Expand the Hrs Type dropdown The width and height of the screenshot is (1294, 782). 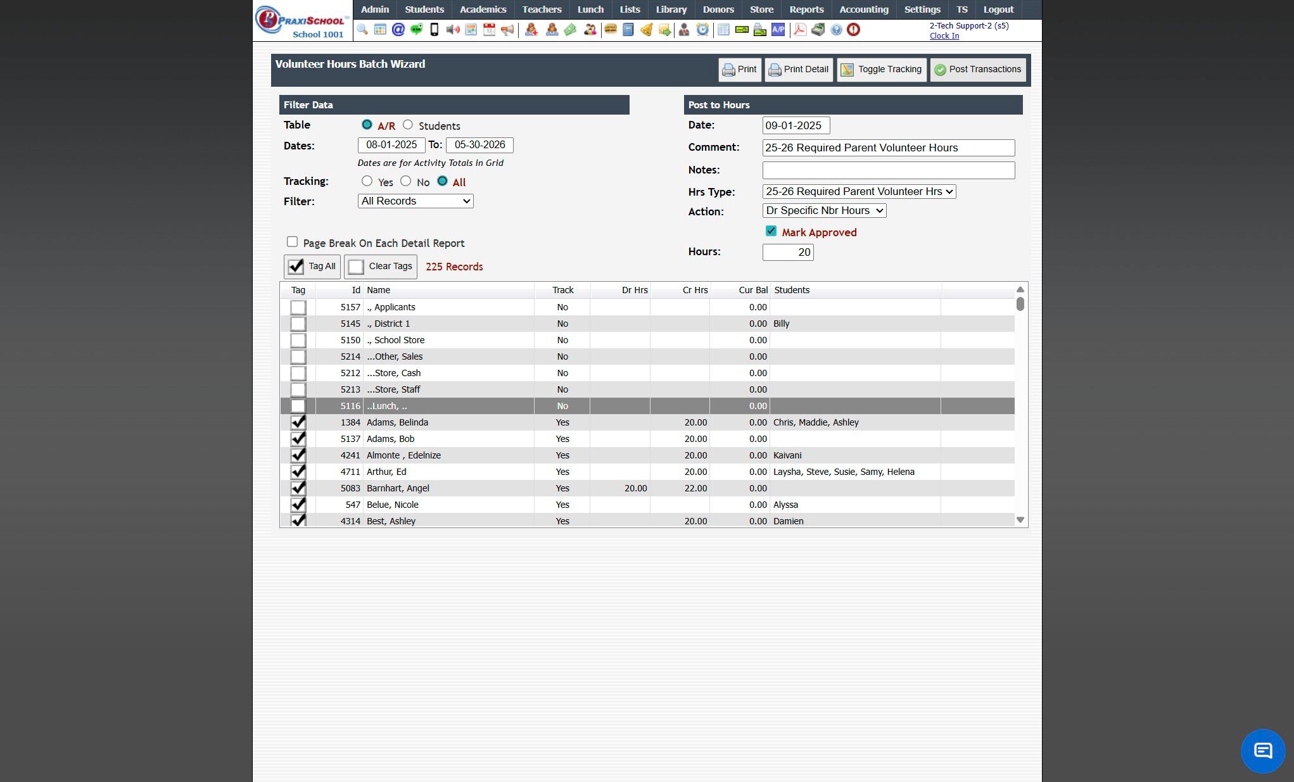[859, 191]
